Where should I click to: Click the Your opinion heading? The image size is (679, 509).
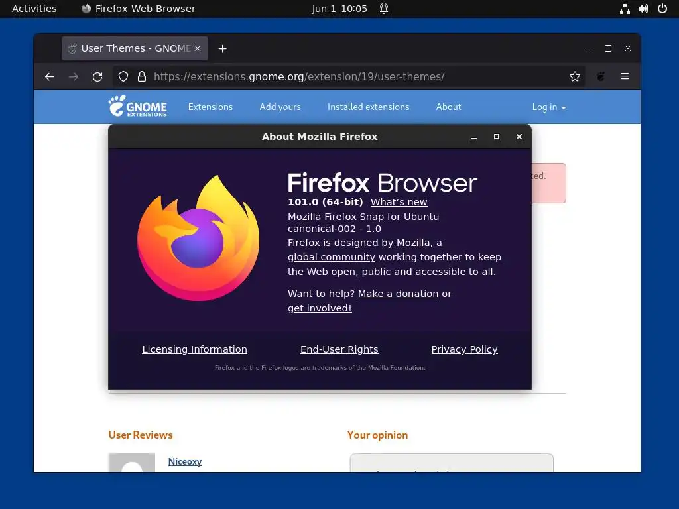[377, 435]
